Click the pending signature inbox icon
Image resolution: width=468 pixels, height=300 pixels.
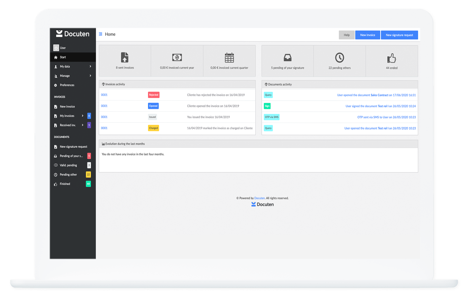tap(287, 58)
